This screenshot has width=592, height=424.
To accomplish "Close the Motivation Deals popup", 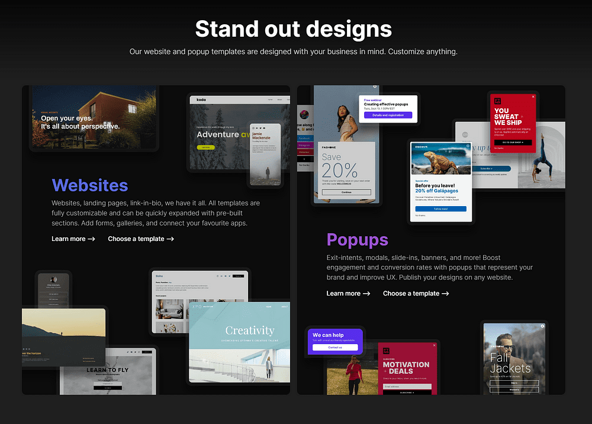I will tap(434, 345).
